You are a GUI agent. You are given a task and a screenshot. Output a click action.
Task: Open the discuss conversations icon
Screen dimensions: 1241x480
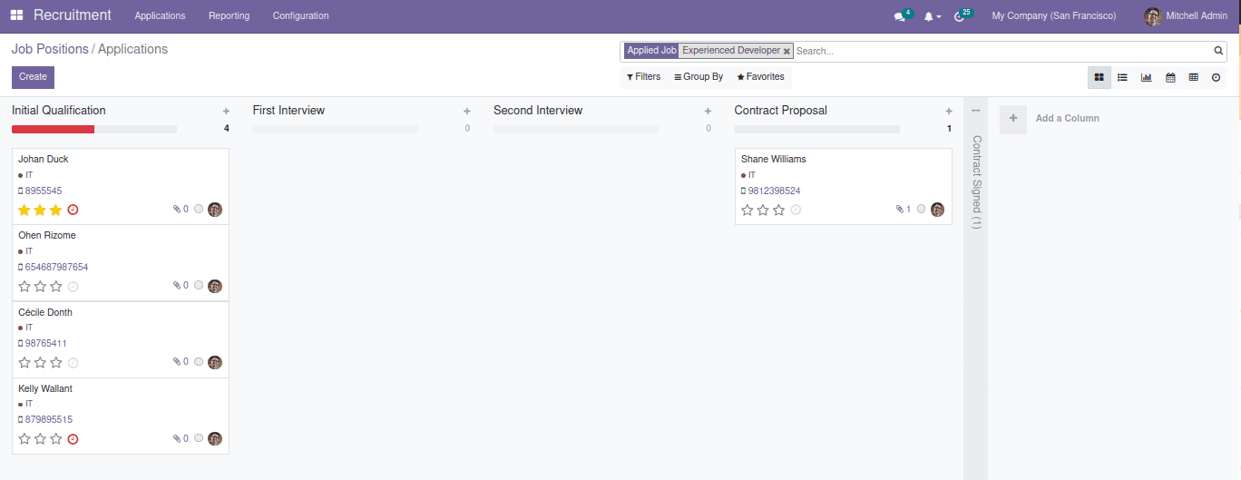tap(900, 16)
